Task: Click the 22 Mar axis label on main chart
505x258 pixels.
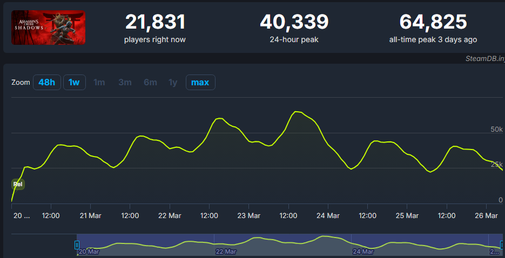Action: pyautogui.click(x=170, y=215)
